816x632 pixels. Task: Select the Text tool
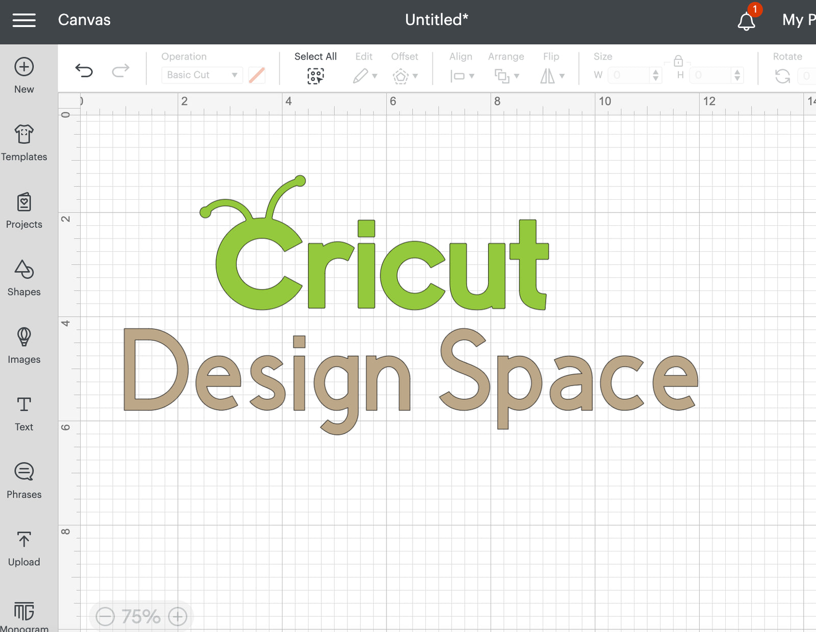click(24, 413)
